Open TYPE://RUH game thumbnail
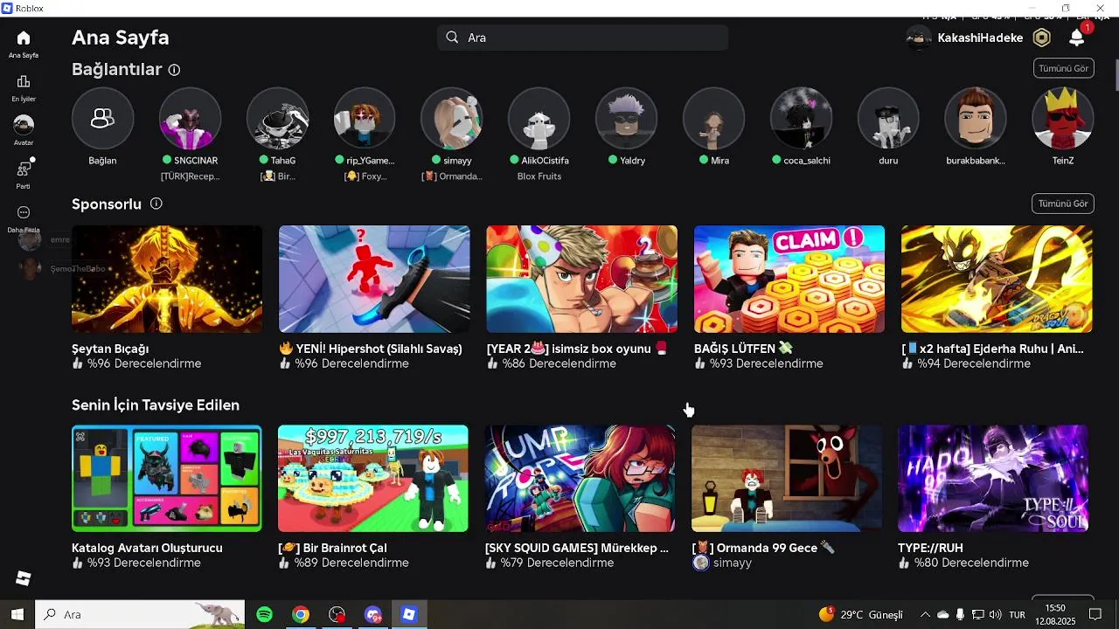This screenshot has width=1119, height=629. [x=993, y=479]
